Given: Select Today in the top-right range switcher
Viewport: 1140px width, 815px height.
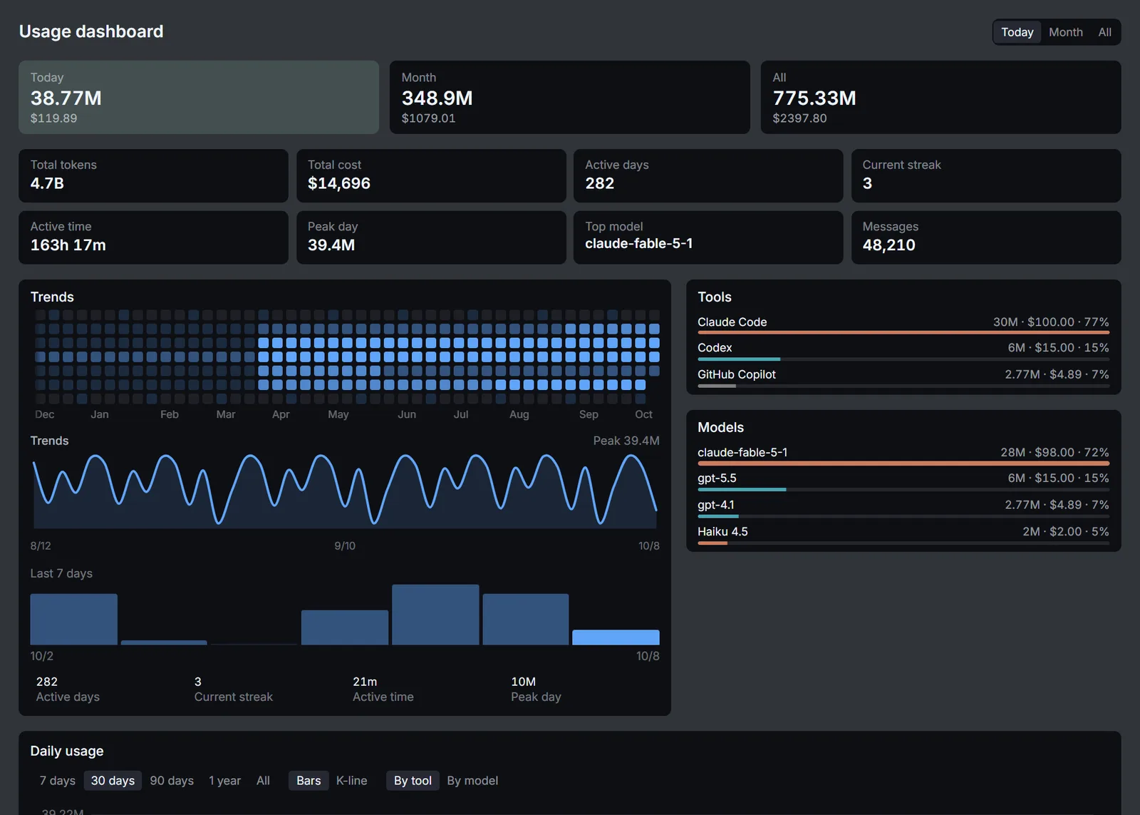Looking at the screenshot, I should pos(1017,32).
